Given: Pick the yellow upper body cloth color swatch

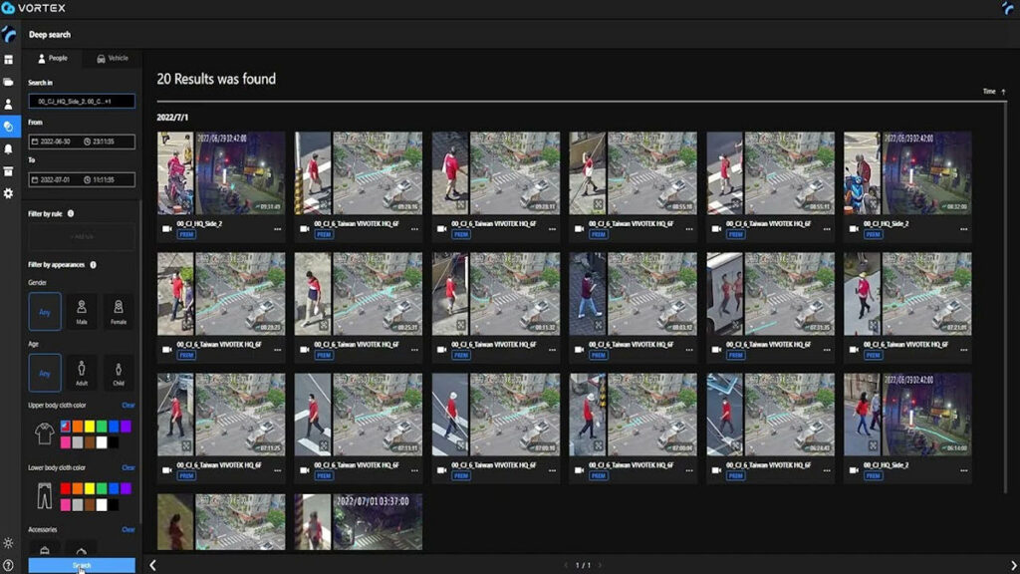Looking at the screenshot, I should click(90, 426).
